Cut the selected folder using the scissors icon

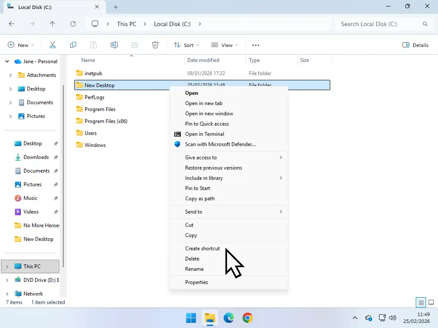pos(52,45)
